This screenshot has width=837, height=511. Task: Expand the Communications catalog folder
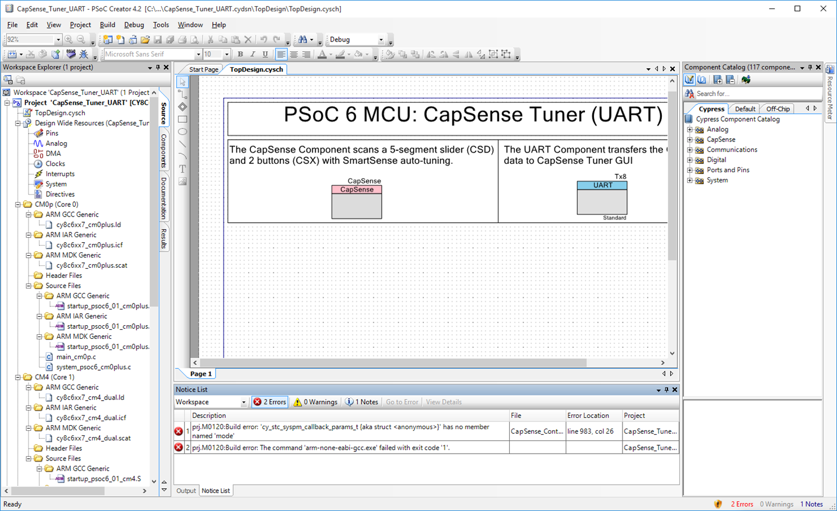point(690,150)
